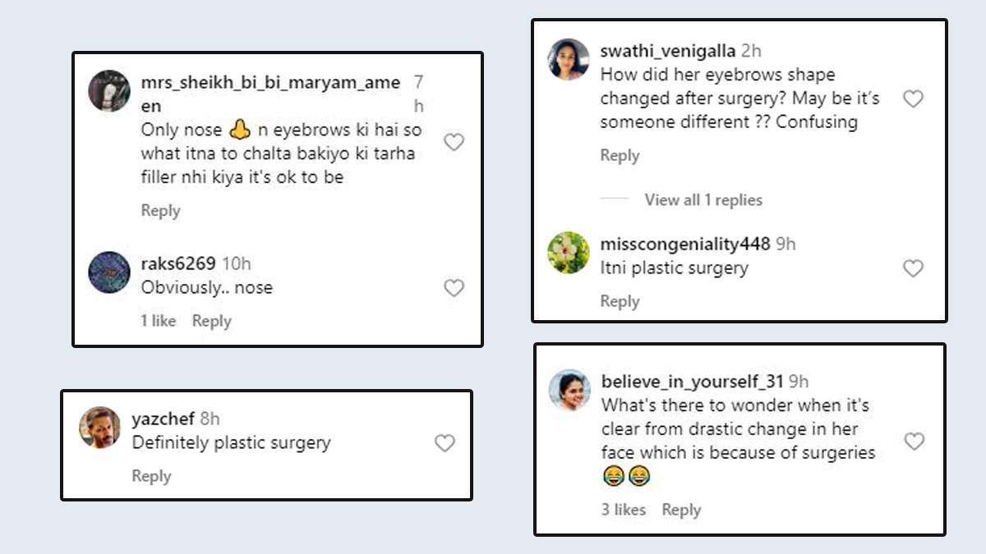The height and width of the screenshot is (554, 986).
Task: View yazchef's profile photo
Action: coord(100,427)
